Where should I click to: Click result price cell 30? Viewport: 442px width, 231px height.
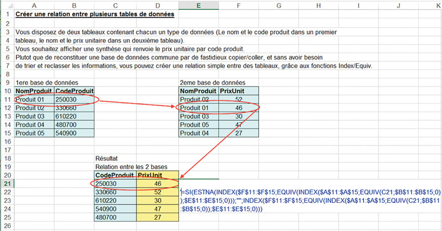pyautogui.click(x=157, y=201)
